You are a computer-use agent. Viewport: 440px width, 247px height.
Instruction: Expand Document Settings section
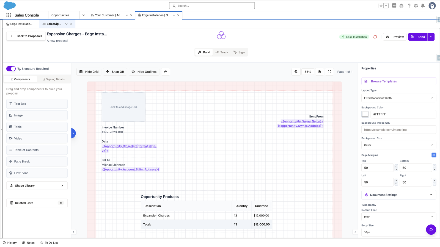tap(398, 195)
